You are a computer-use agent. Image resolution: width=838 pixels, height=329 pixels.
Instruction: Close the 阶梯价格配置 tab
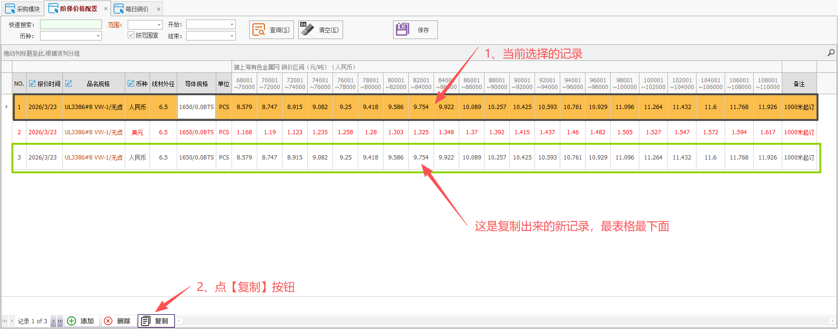click(106, 9)
